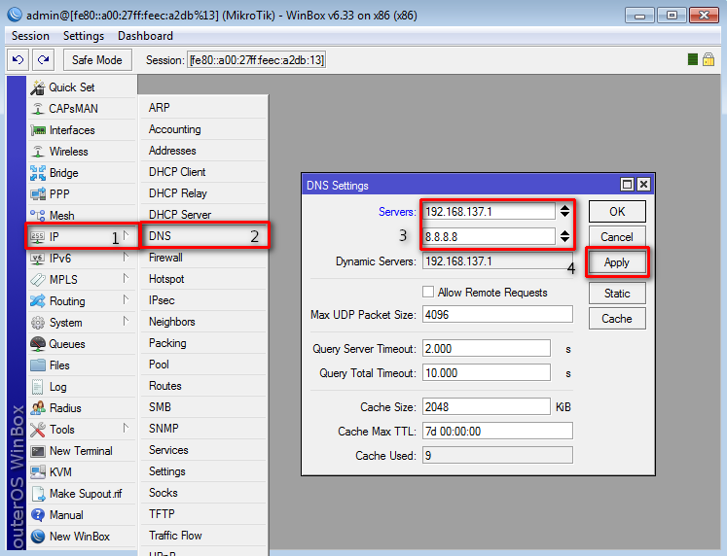Click the Manual help icon
The image size is (727, 556).
(x=38, y=515)
